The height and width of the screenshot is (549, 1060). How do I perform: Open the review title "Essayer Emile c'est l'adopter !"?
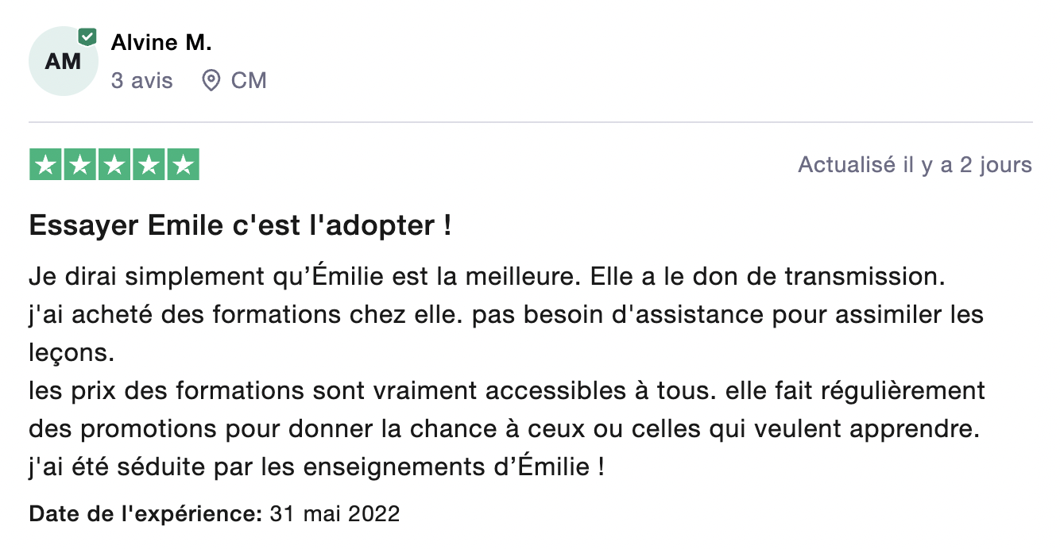pyautogui.click(x=240, y=226)
